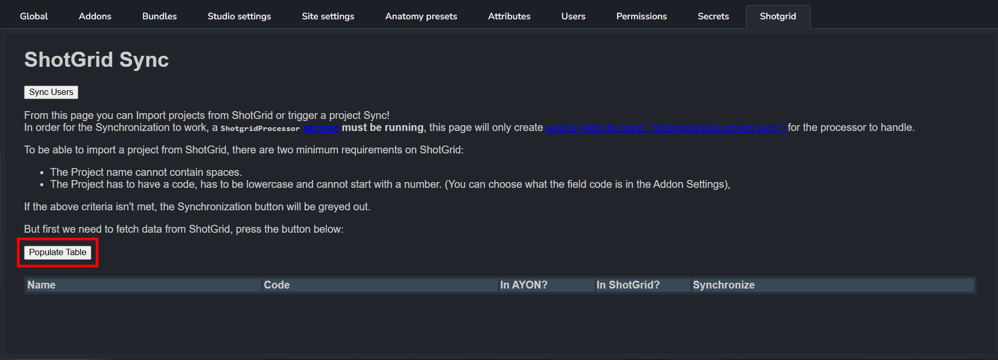Switch to the Secrets tab

[713, 16]
